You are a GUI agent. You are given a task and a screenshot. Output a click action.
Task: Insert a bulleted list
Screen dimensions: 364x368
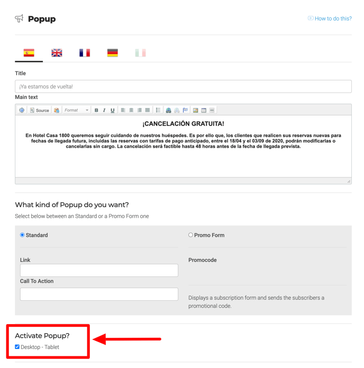click(x=158, y=110)
